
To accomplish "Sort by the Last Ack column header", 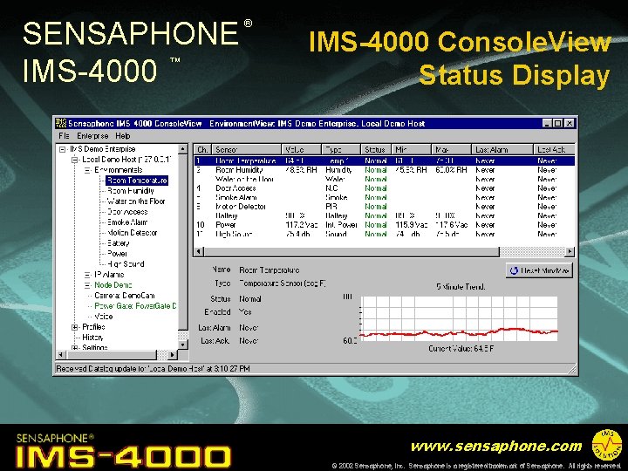I will 555,150.
